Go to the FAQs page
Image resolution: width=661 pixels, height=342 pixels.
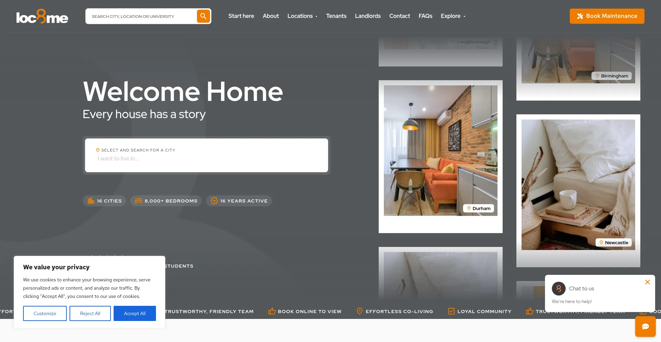tap(425, 16)
